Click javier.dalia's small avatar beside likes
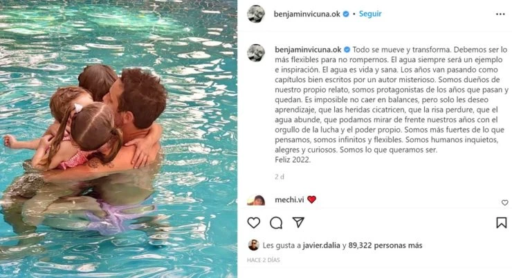This screenshot has width=512, height=278. [x=254, y=245]
